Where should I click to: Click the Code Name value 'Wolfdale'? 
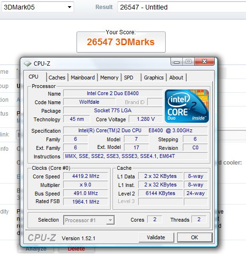coord(89,102)
